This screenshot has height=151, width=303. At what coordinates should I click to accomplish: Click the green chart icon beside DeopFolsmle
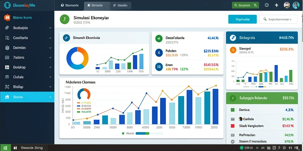pos(159,38)
